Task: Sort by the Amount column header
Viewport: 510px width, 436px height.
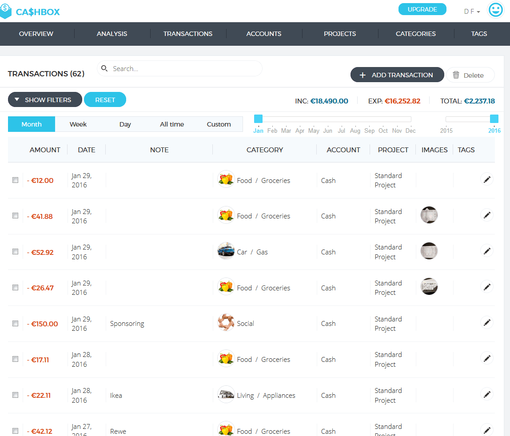Action: point(45,150)
